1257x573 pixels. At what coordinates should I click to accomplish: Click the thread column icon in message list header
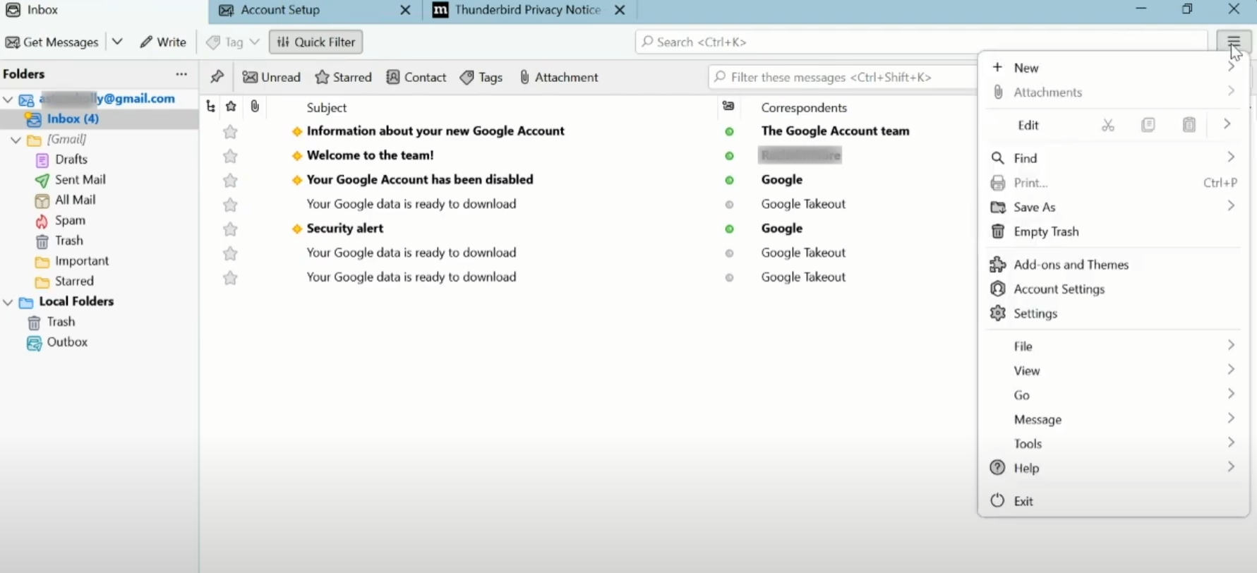[210, 107]
